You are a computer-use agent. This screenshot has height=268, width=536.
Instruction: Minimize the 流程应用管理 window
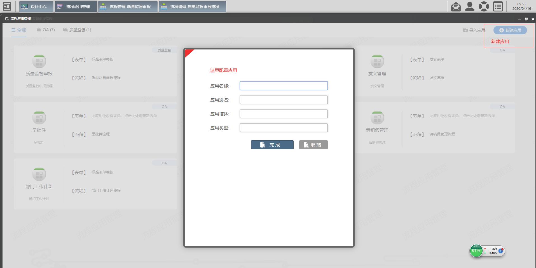(x=519, y=19)
